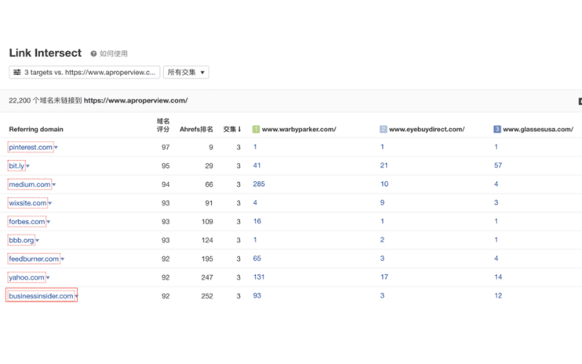Open the 所有交集 dropdown
The image size is (582, 364).
[186, 72]
